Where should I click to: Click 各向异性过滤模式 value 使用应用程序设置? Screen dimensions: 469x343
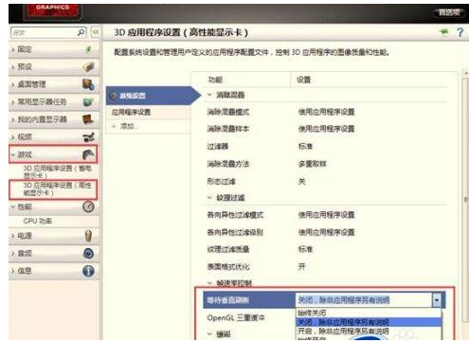click(326, 215)
